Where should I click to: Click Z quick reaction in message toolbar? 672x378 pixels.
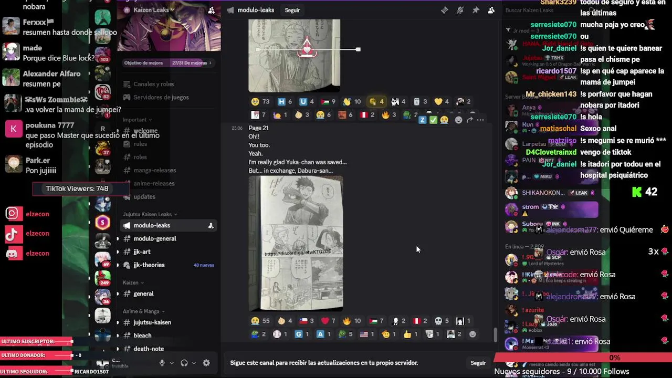tap(422, 120)
